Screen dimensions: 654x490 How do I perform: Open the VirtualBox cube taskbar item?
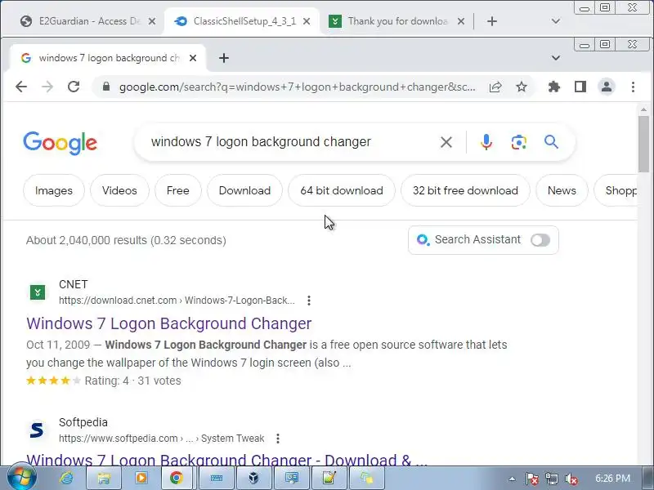click(254, 478)
